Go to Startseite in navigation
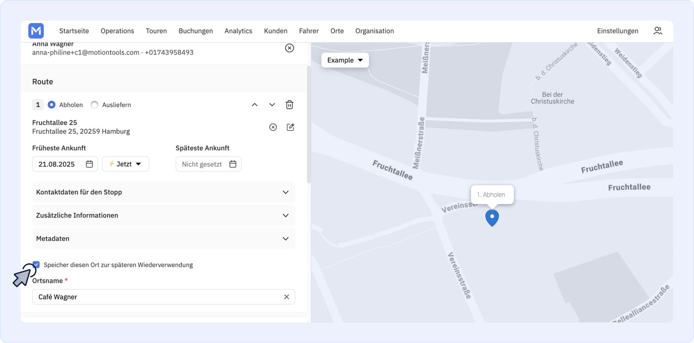The width and height of the screenshot is (694, 343). (74, 31)
